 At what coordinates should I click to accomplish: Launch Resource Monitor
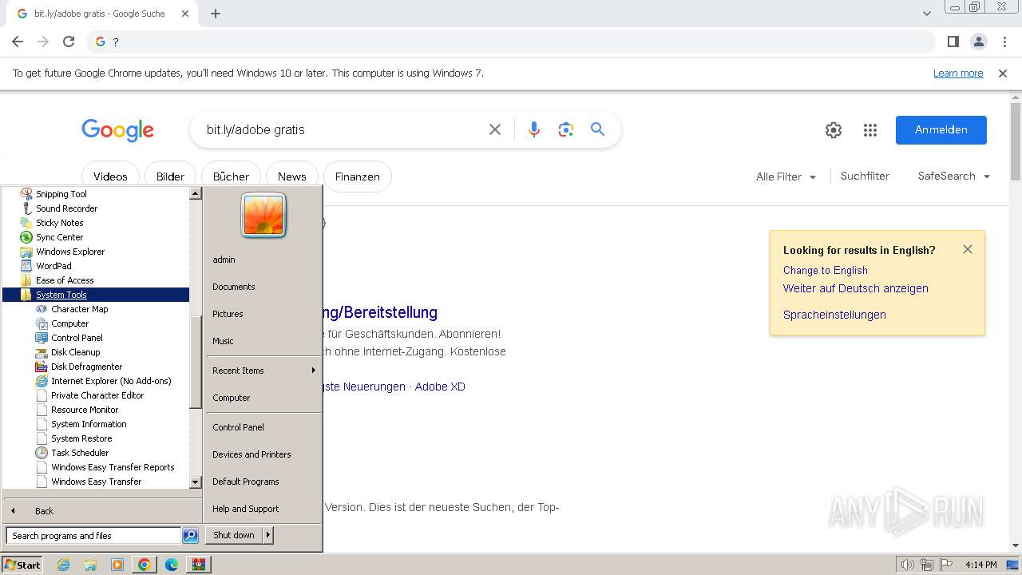click(x=85, y=410)
